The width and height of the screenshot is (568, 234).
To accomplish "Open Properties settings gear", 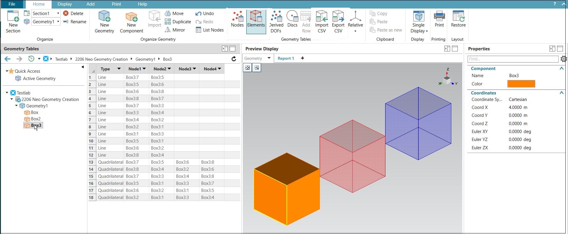I will (563, 59).
